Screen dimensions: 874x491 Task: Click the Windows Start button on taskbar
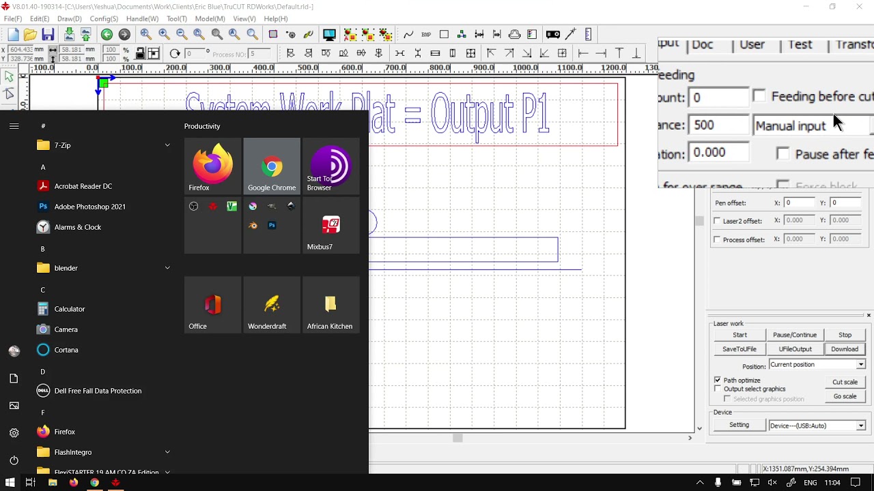10,483
